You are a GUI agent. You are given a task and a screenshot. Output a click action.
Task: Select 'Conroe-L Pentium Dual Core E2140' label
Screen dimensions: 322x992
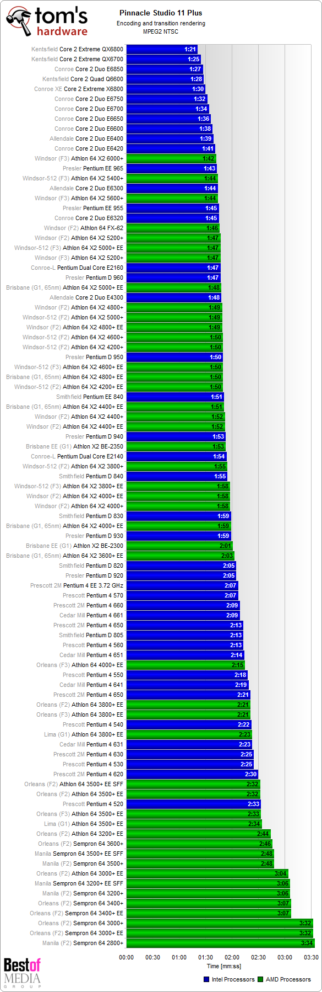77,456
